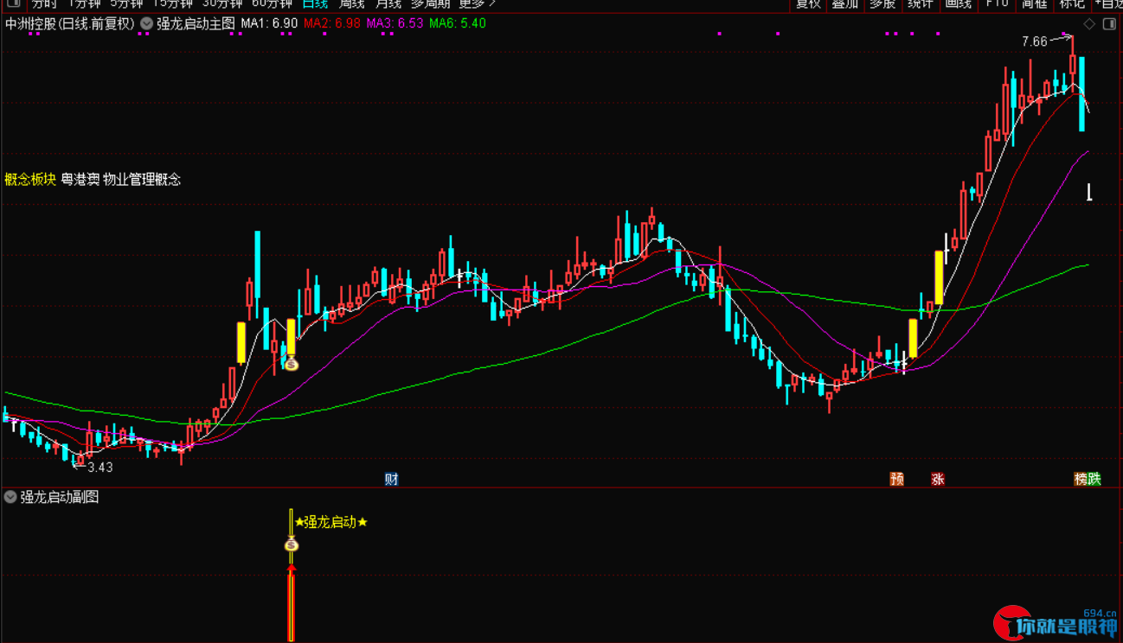1123x643 pixels.
Task: Switch to 15分钟 period
Action: (x=173, y=3)
